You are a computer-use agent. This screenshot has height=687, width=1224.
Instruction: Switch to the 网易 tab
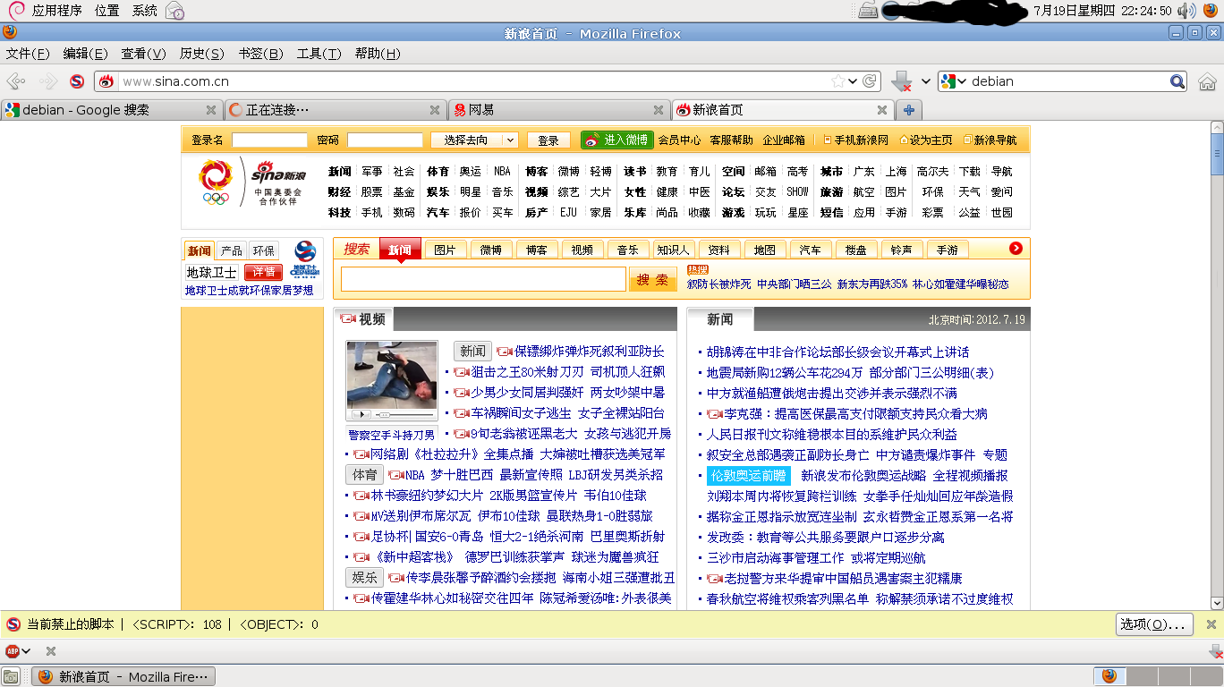point(559,110)
